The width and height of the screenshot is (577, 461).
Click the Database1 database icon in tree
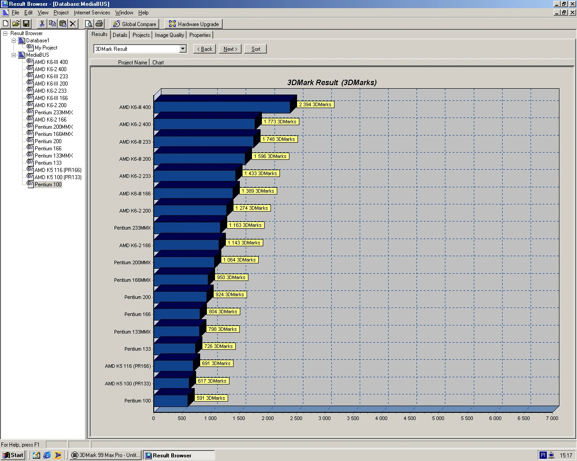(21, 41)
